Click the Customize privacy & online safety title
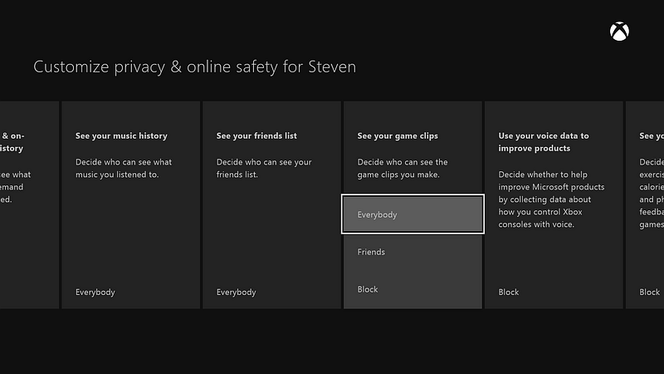664x374 pixels. point(195,67)
